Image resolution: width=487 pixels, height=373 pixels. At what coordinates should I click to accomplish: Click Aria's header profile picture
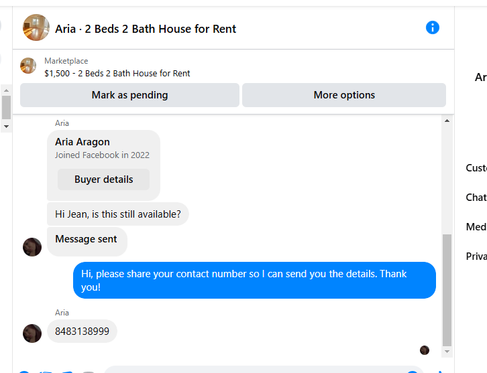pos(36,27)
